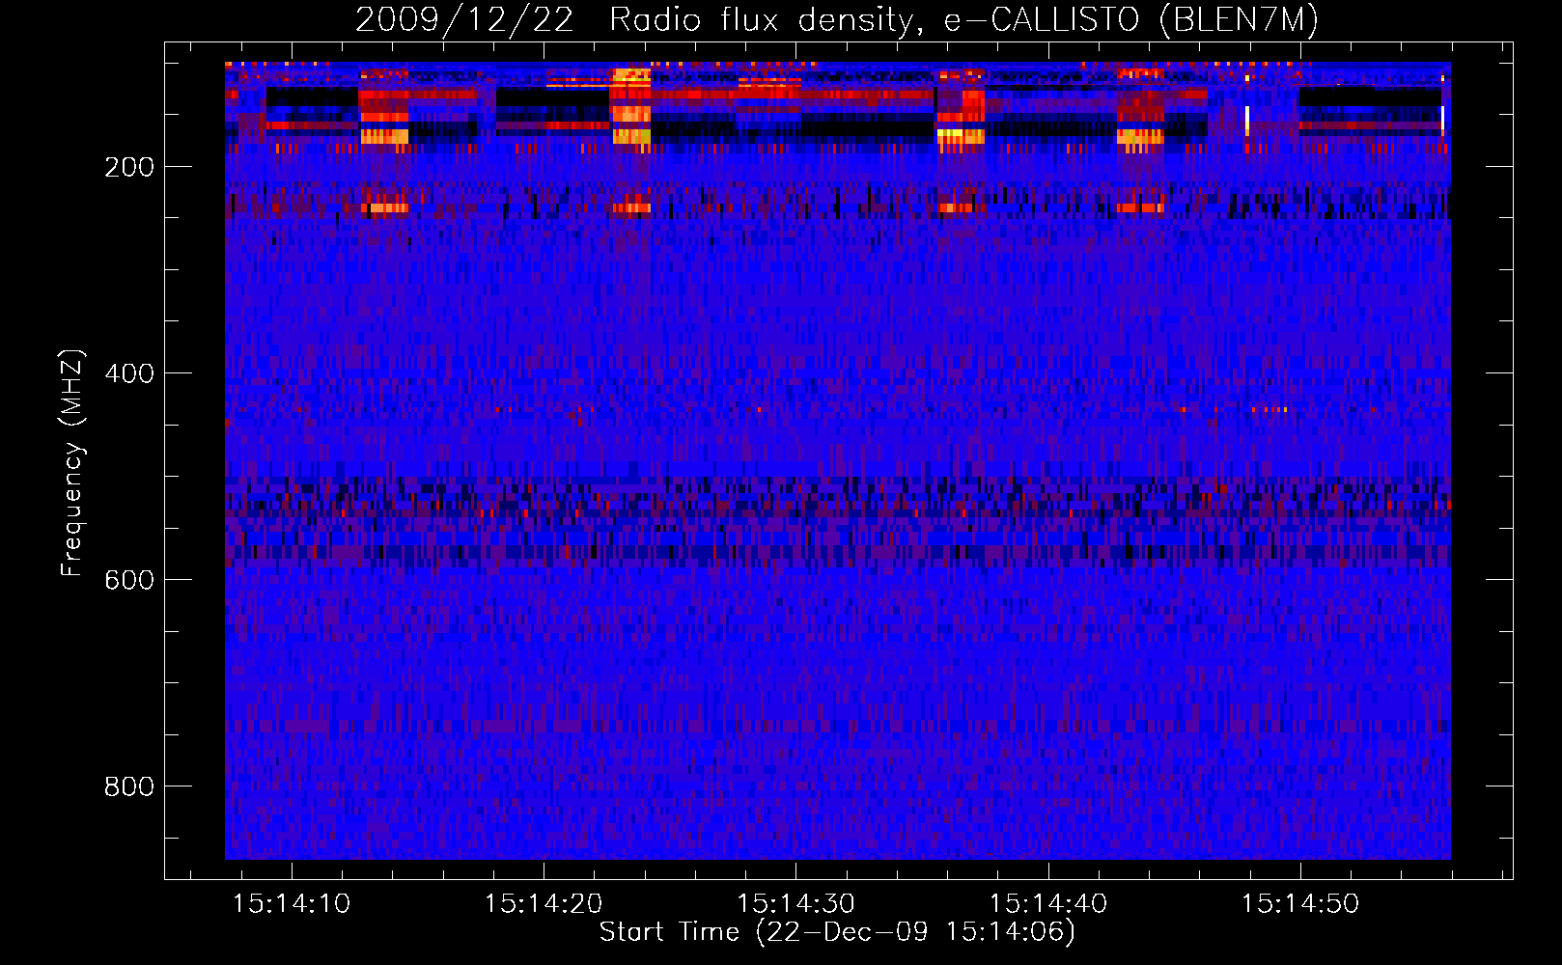Click the plot title "Radio flux density, e-CALLISTO (BLEN7M)"
This screenshot has width=1562, height=965.
(963, 20)
